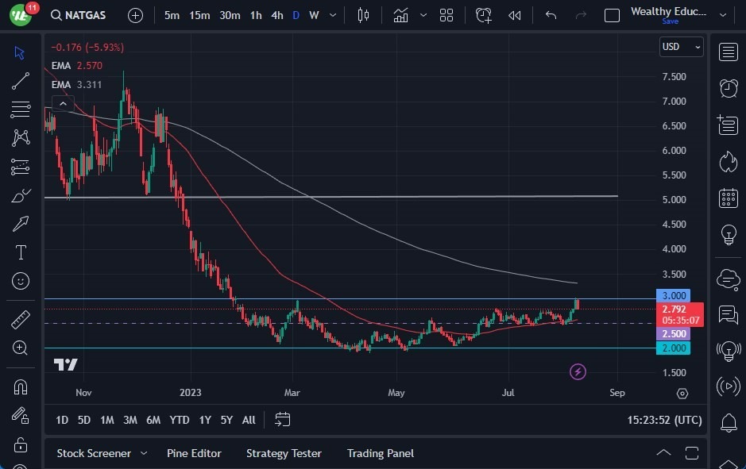Screen dimensions: 746x469
Task: Select the trend line drawing tool
Action: coord(21,81)
